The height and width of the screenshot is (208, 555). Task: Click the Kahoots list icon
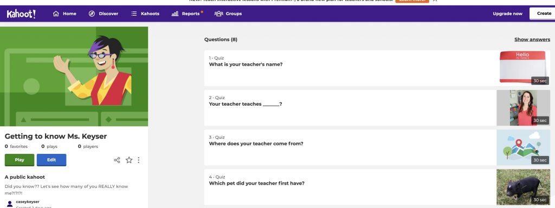134,14
